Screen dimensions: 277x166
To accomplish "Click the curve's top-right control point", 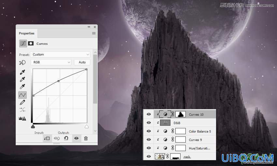I will click(x=86, y=70).
